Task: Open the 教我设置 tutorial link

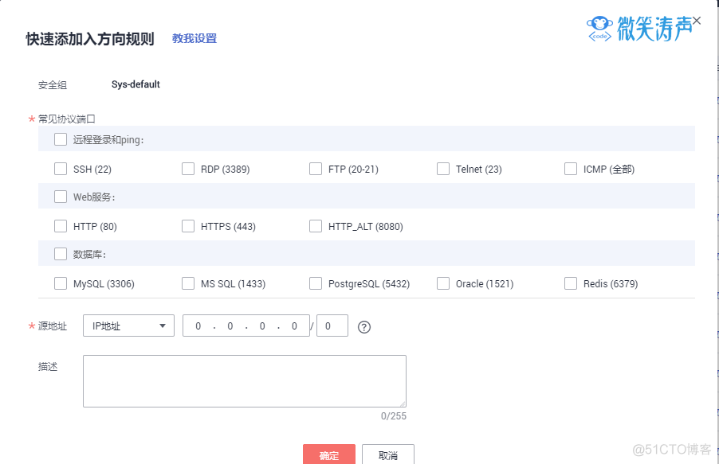Action: pyautogui.click(x=194, y=38)
